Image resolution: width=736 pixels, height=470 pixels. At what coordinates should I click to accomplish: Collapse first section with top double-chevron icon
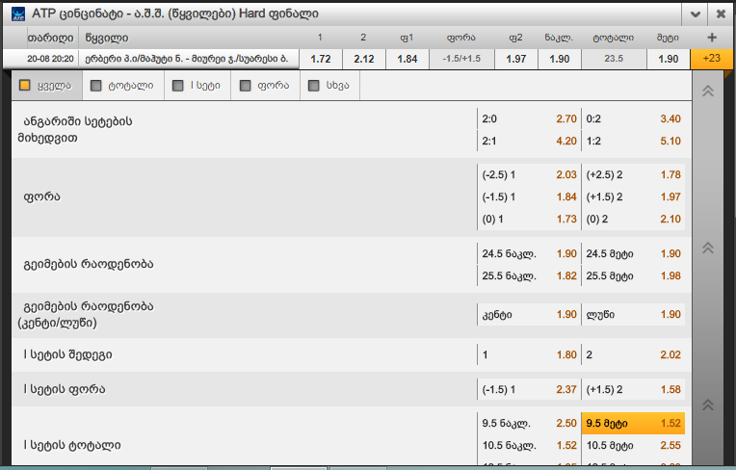(708, 91)
